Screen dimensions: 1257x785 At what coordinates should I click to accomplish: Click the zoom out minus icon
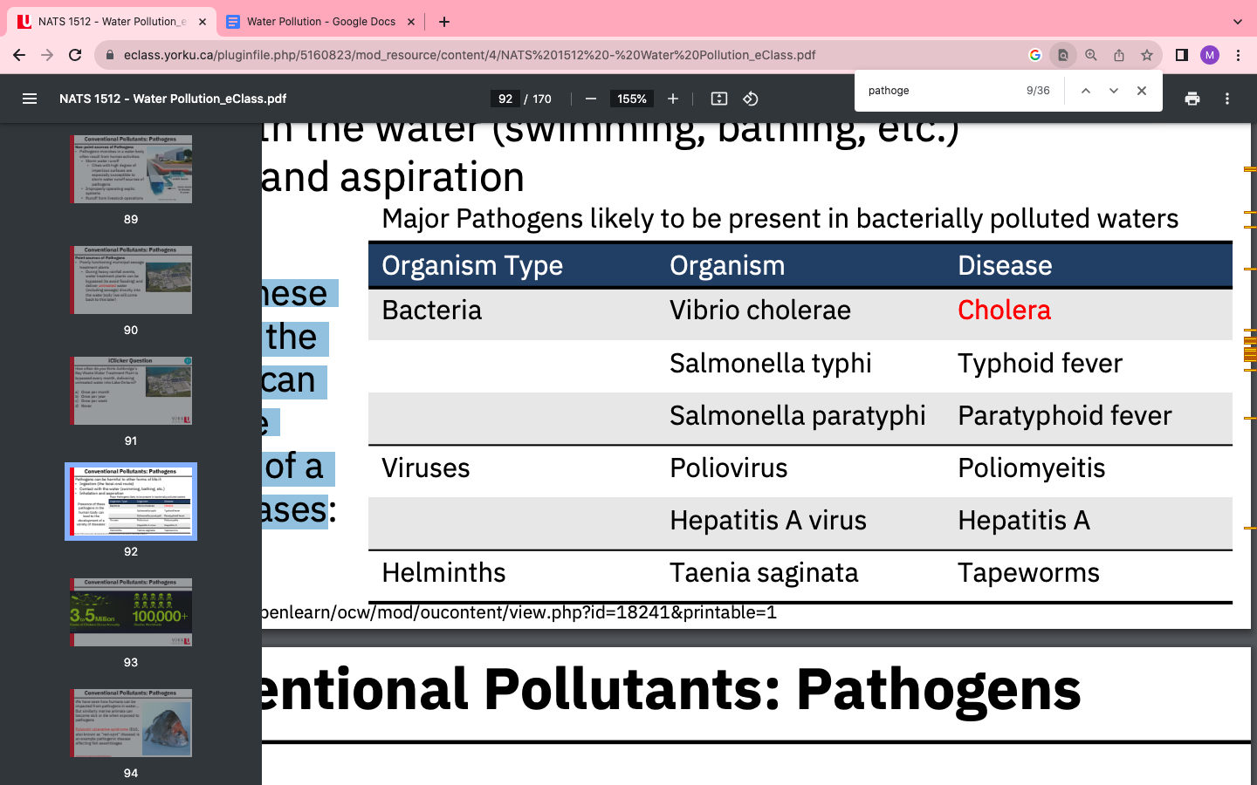591,99
